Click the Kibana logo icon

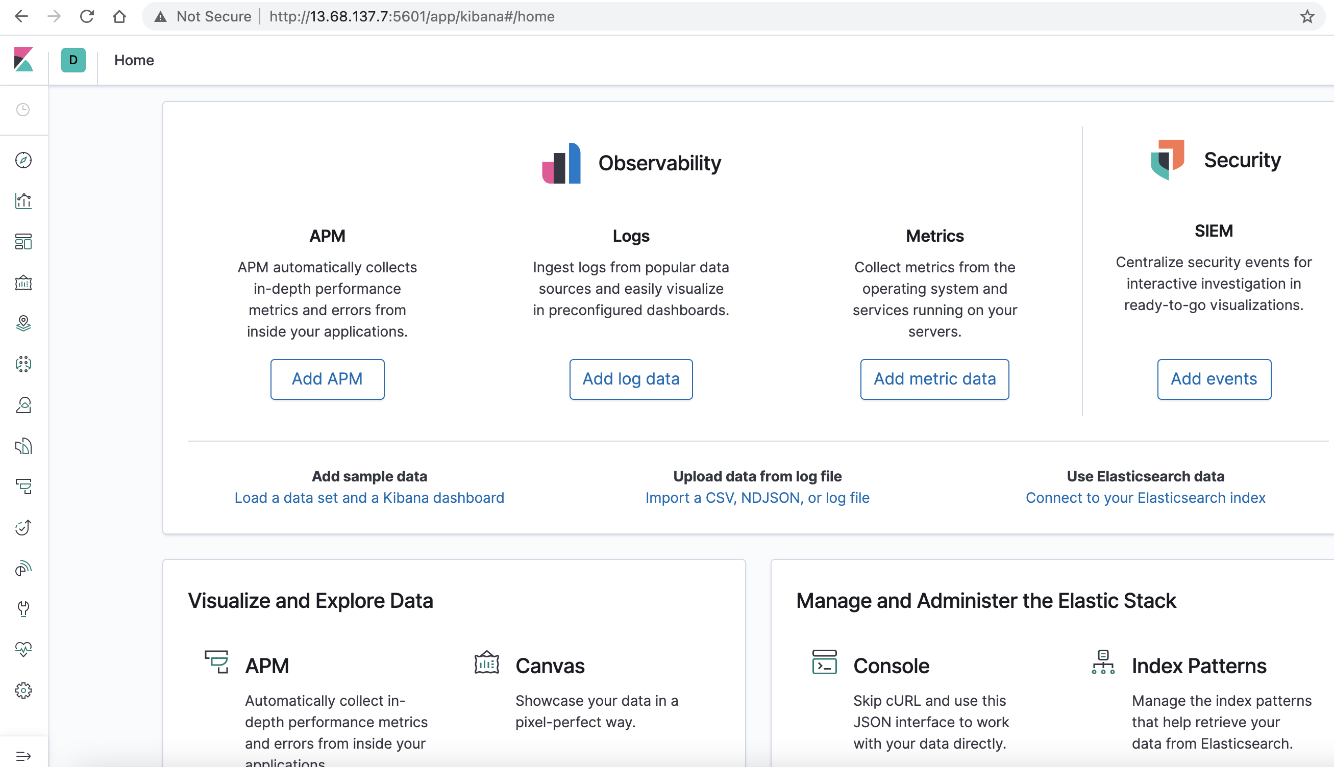point(23,60)
